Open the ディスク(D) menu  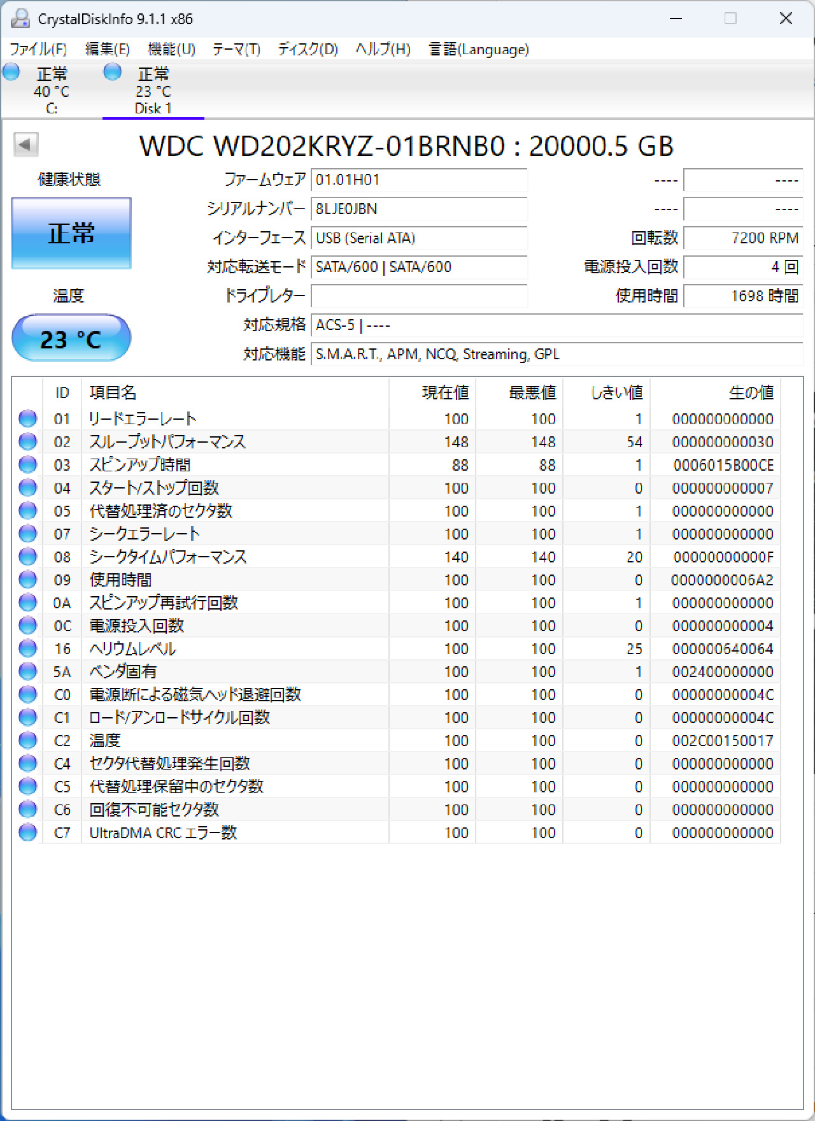pyautogui.click(x=308, y=49)
